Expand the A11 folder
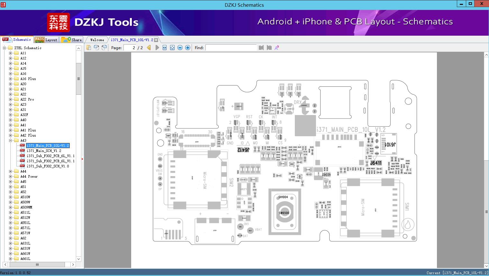Screen dimensions: 489x276 [x=10, y=53]
